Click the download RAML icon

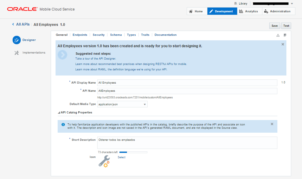click(278, 35)
